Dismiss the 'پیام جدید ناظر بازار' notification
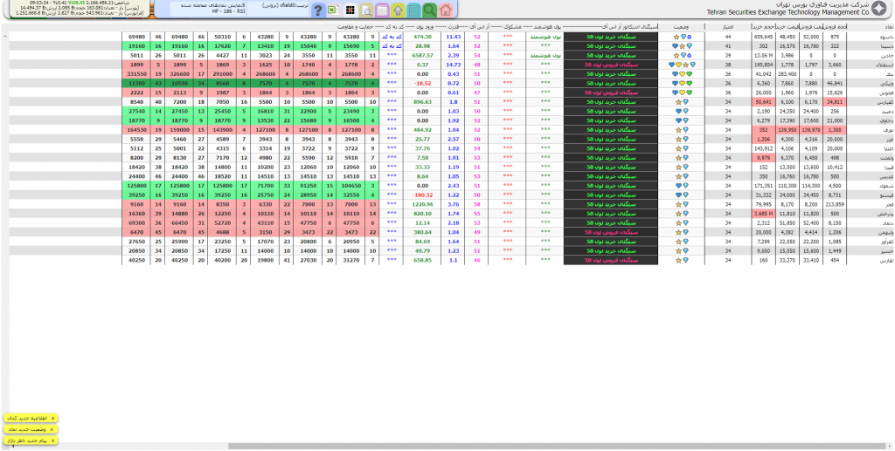The image size is (895, 451). point(52,441)
